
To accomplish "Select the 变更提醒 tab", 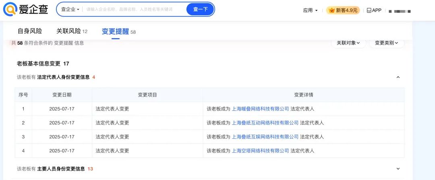I will click(119, 32).
